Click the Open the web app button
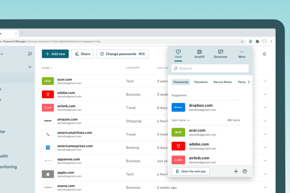This screenshot has height=193, width=290. (x=191, y=171)
